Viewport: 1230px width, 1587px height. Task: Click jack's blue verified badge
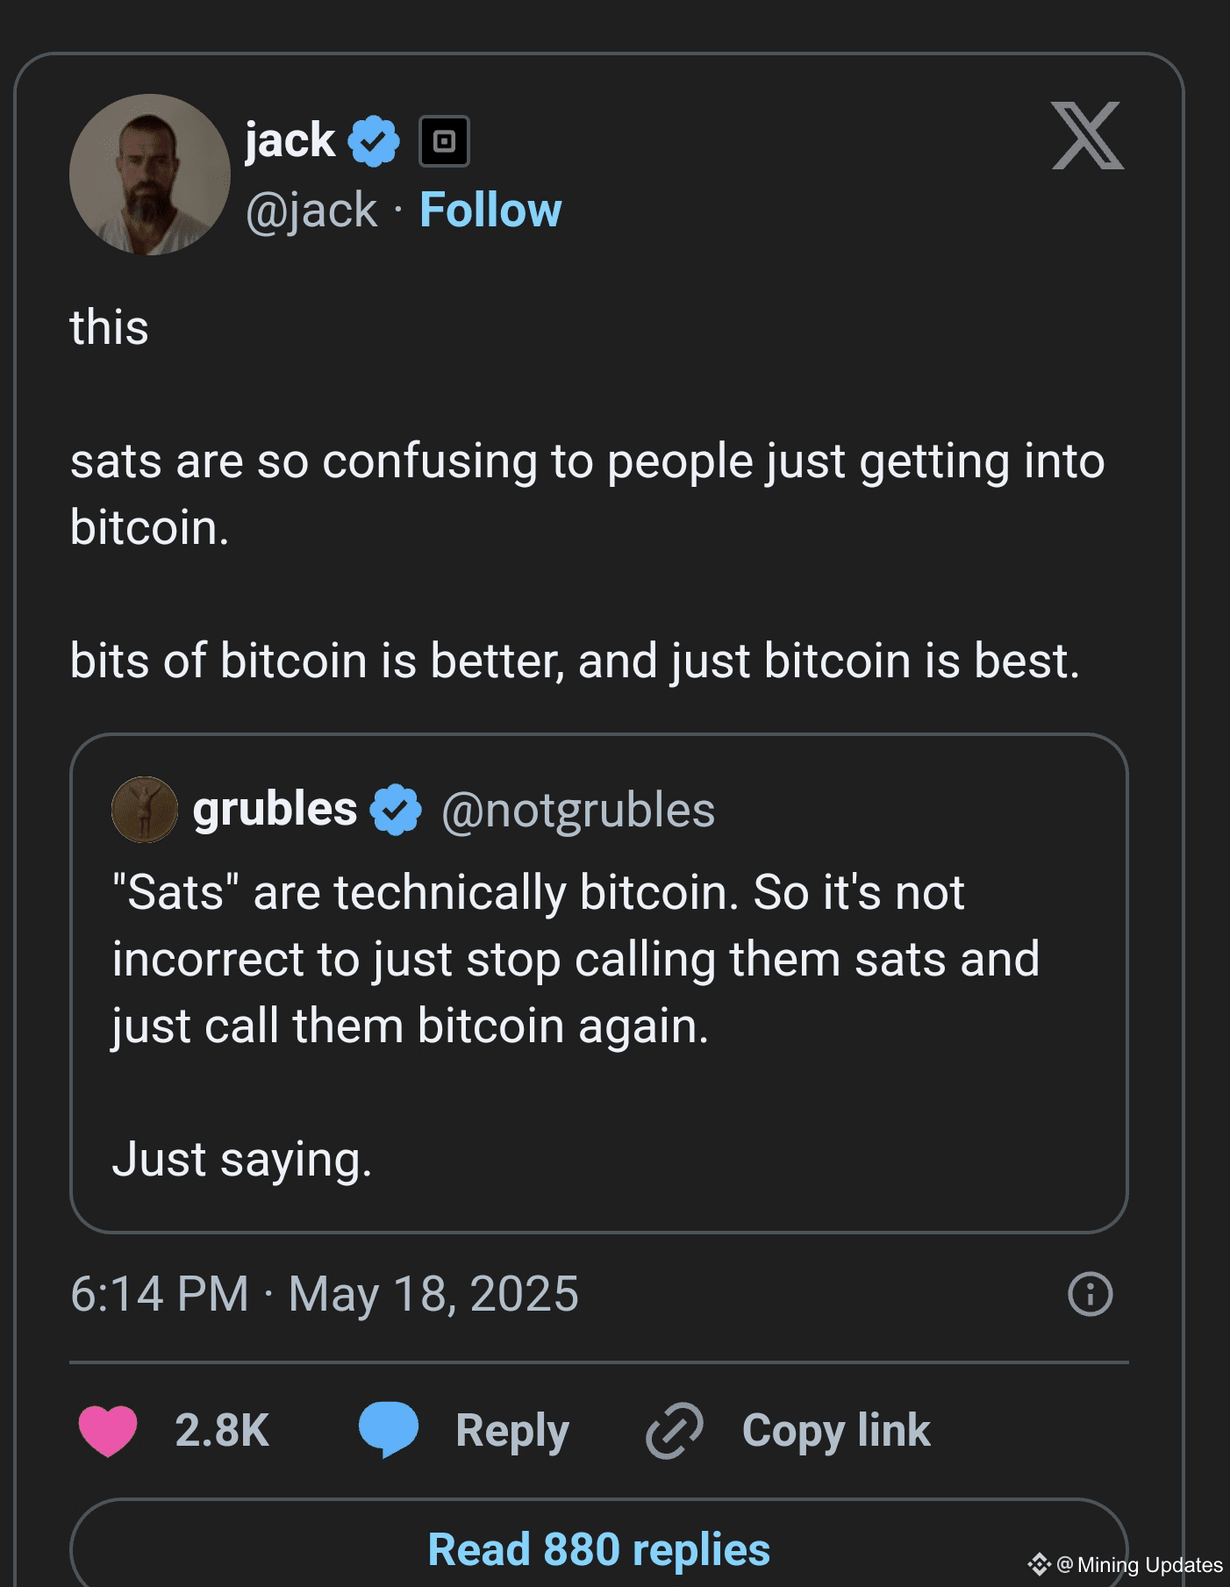[x=374, y=141]
